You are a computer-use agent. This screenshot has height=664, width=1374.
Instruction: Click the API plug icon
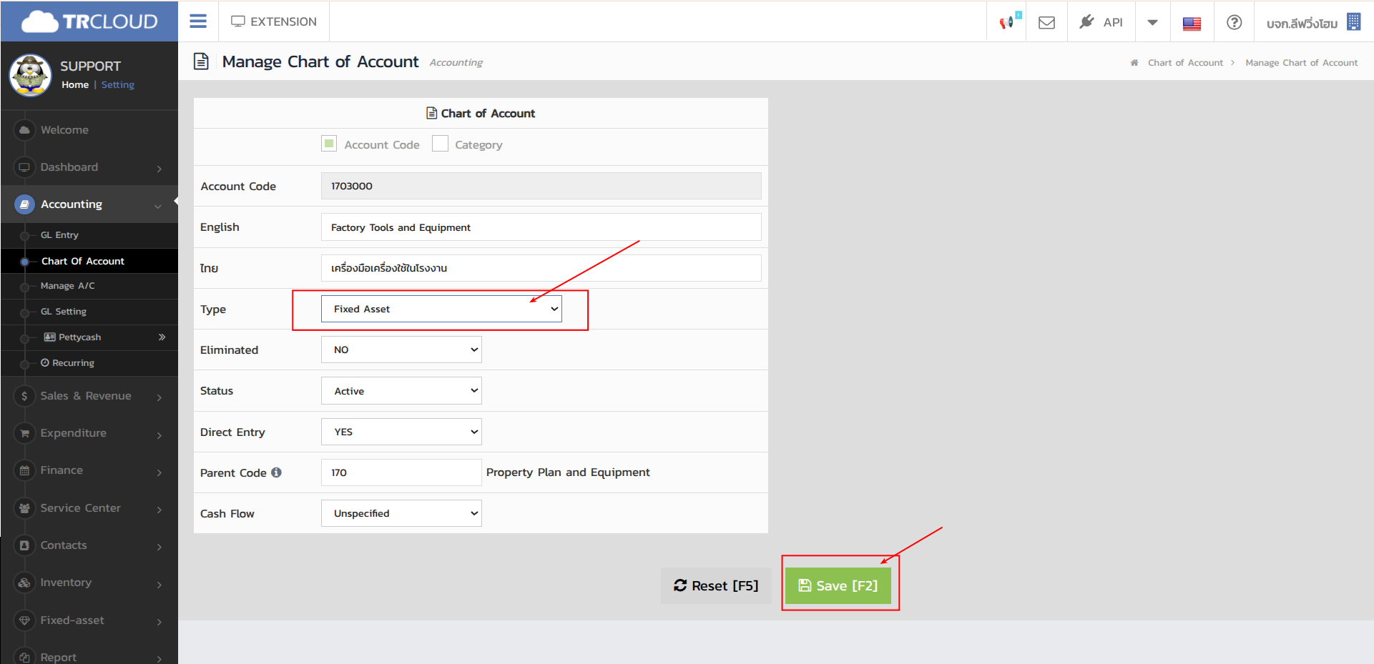tap(1087, 22)
